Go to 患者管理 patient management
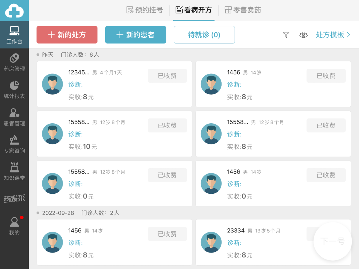359x269 pixels. click(14, 117)
